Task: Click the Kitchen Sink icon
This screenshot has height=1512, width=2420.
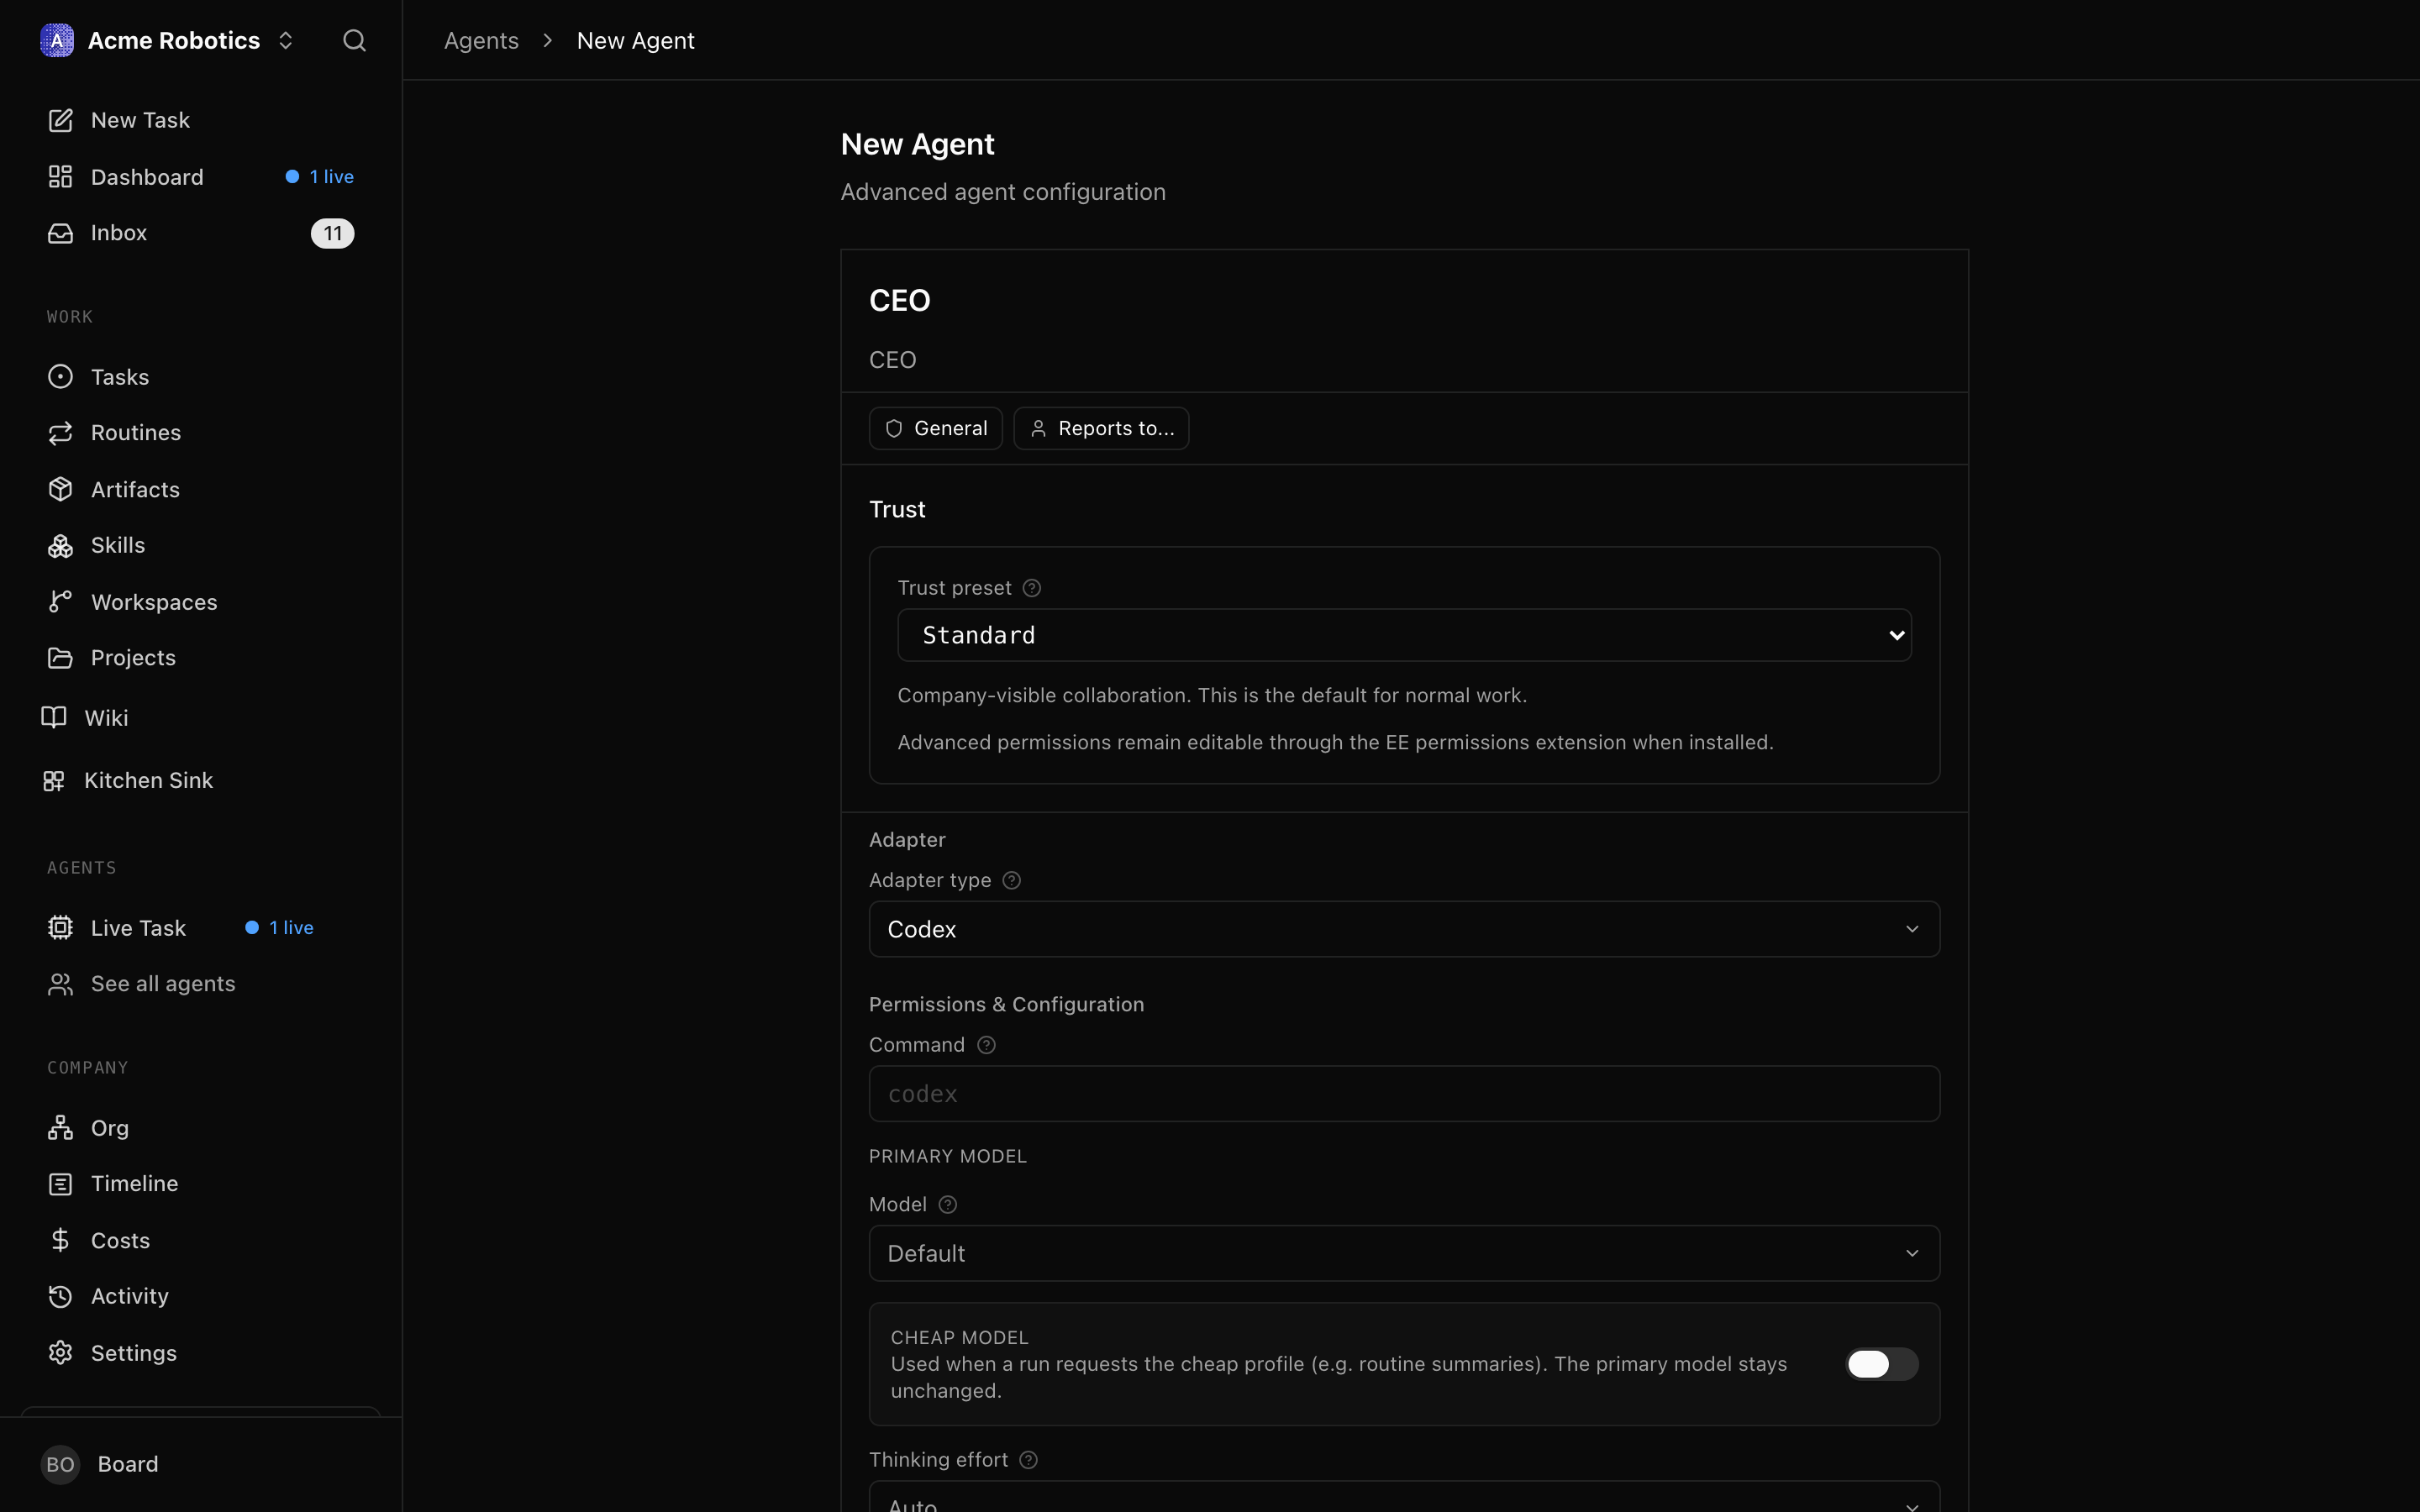Action: [54, 781]
